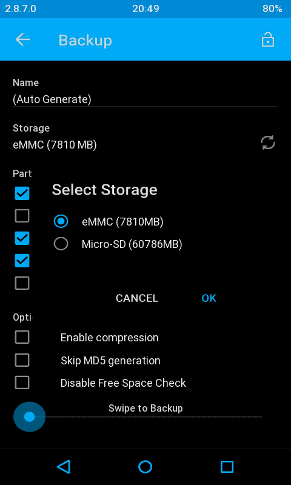Check the Enable compression checkbox
The image size is (291, 485).
[22, 337]
